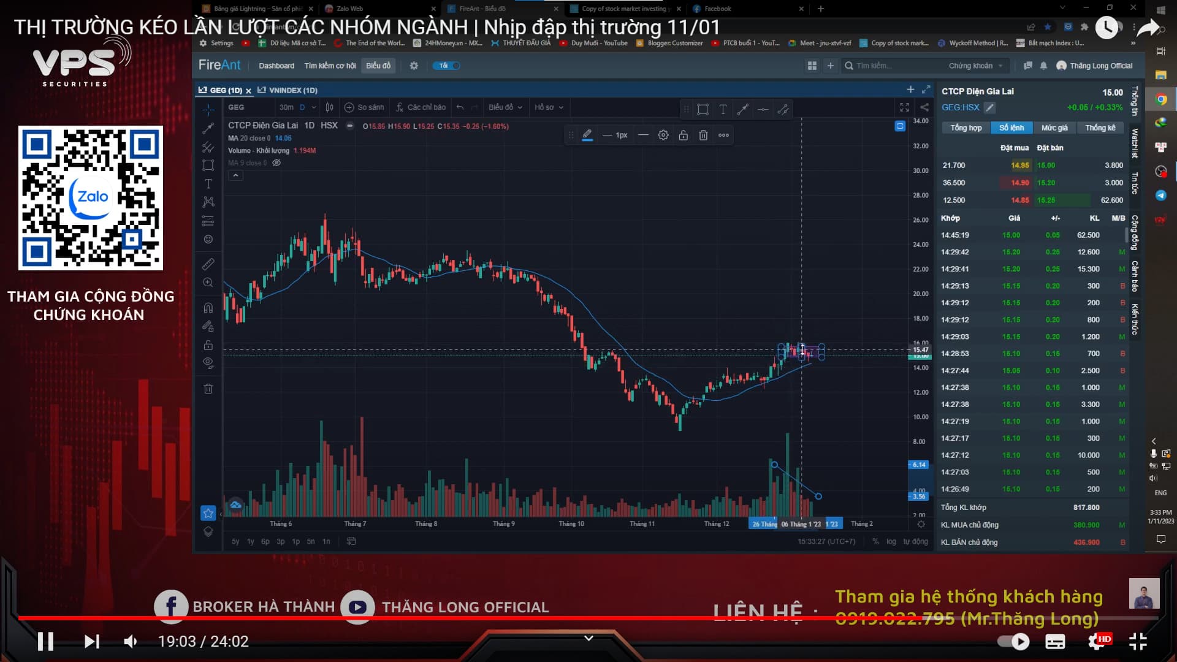This screenshot has height=662, width=1177.
Task: Select the text annotation tool
Action: 208,184
